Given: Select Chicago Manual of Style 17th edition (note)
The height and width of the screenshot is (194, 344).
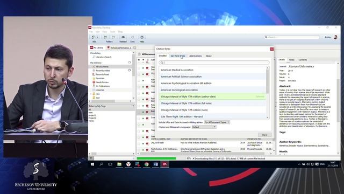Looking at the screenshot, I should [212, 110].
